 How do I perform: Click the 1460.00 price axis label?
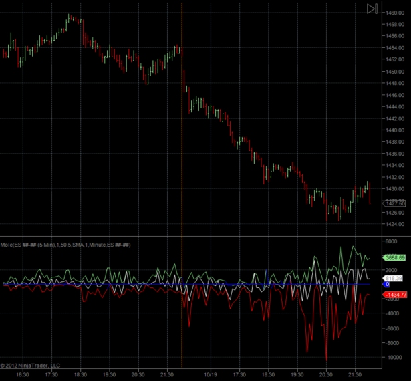pyautogui.click(x=394, y=13)
